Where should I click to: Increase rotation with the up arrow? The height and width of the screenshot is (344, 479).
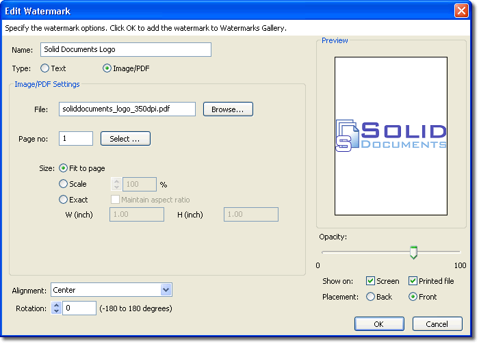tap(56, 305)
